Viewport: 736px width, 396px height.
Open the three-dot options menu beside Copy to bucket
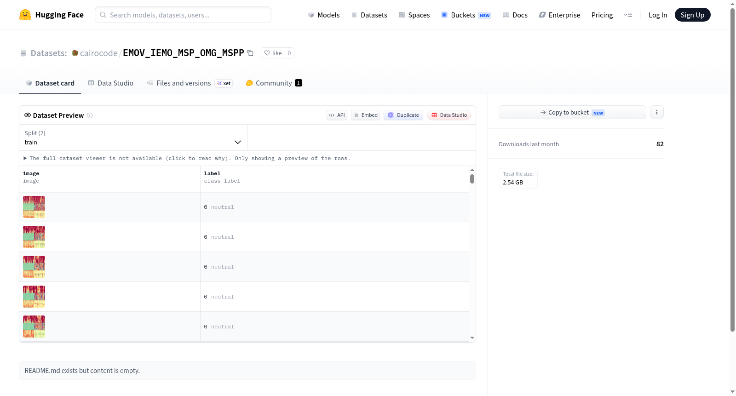point(657,112)
